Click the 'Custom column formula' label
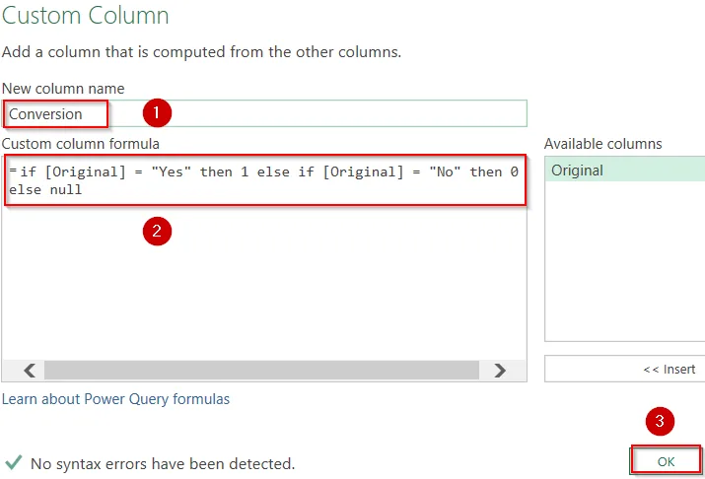This screenshot has height=479, width=705. click(x=81, y=144)
